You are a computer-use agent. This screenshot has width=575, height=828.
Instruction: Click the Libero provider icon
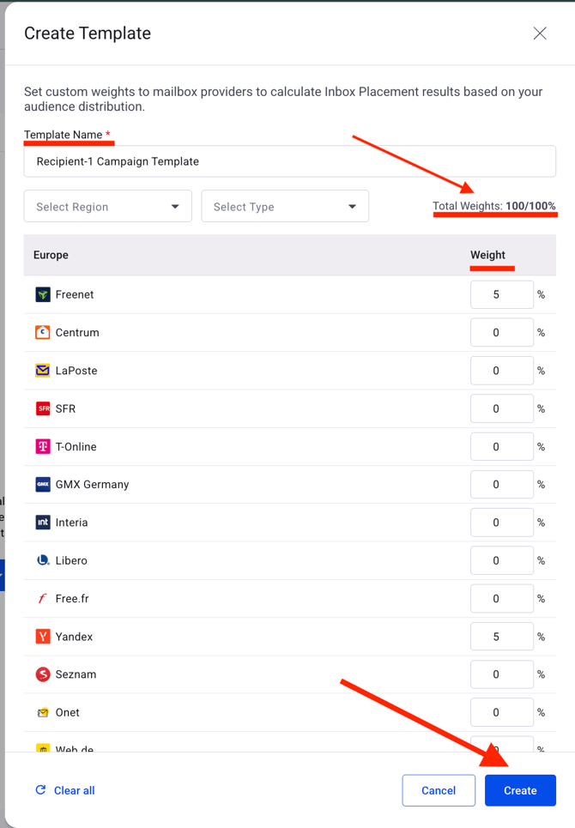click(42, 560)
